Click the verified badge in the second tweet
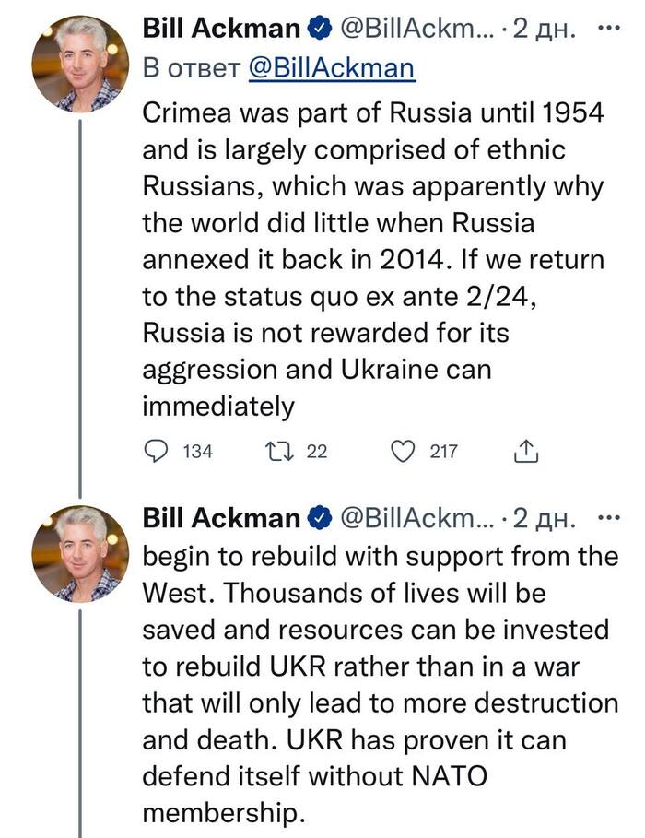Screen dimensions: 645x838 click(x=319, y=519)
